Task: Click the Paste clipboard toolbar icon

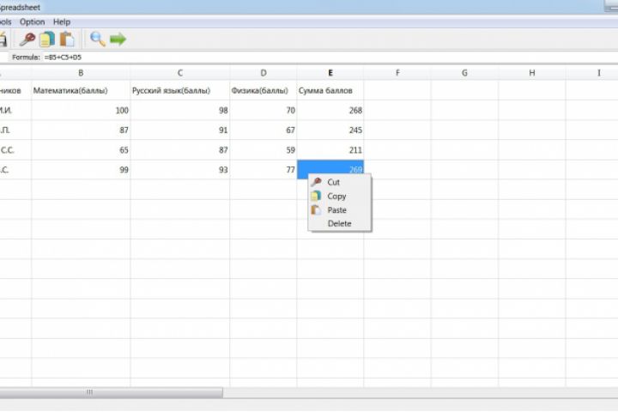Action: (x=67, y=39)
